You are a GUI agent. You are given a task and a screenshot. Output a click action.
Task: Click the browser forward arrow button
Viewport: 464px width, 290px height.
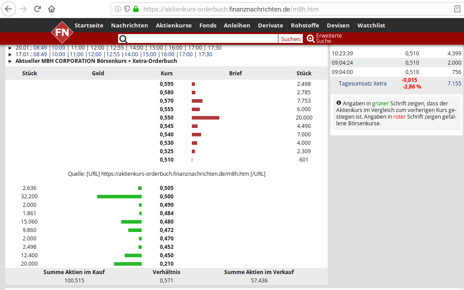coord(23,9)
